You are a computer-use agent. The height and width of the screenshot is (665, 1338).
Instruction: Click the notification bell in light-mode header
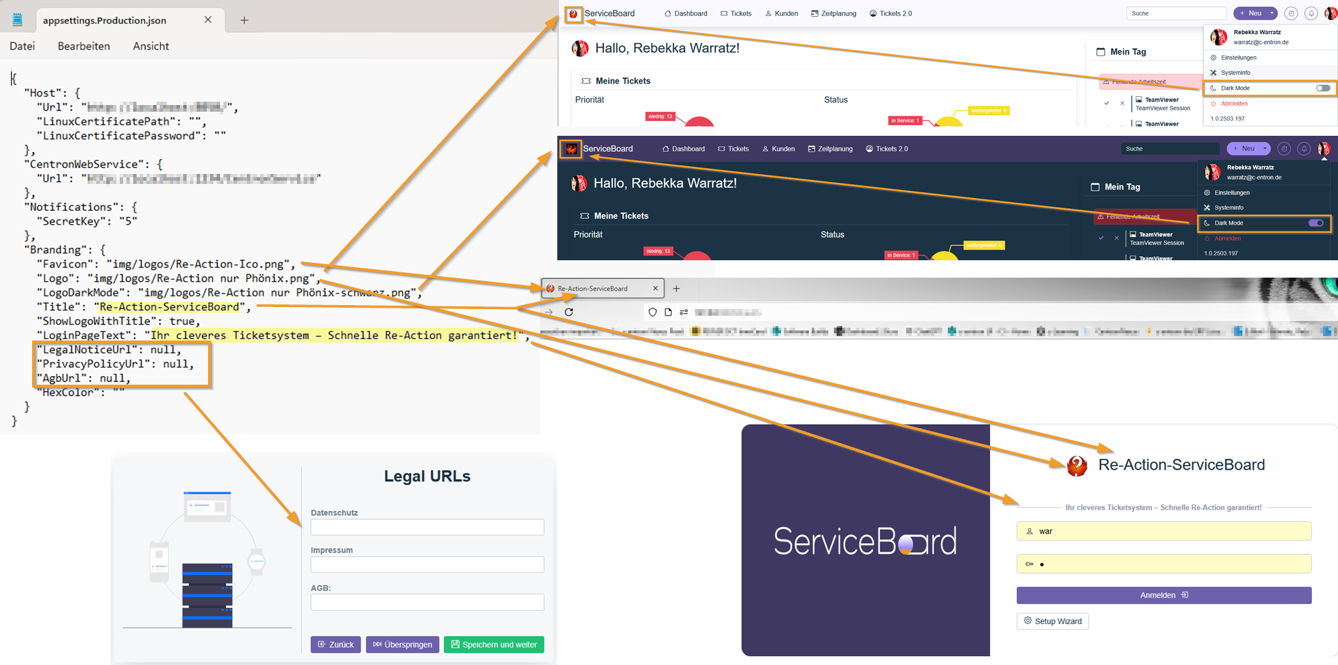tap(1311, 13)
